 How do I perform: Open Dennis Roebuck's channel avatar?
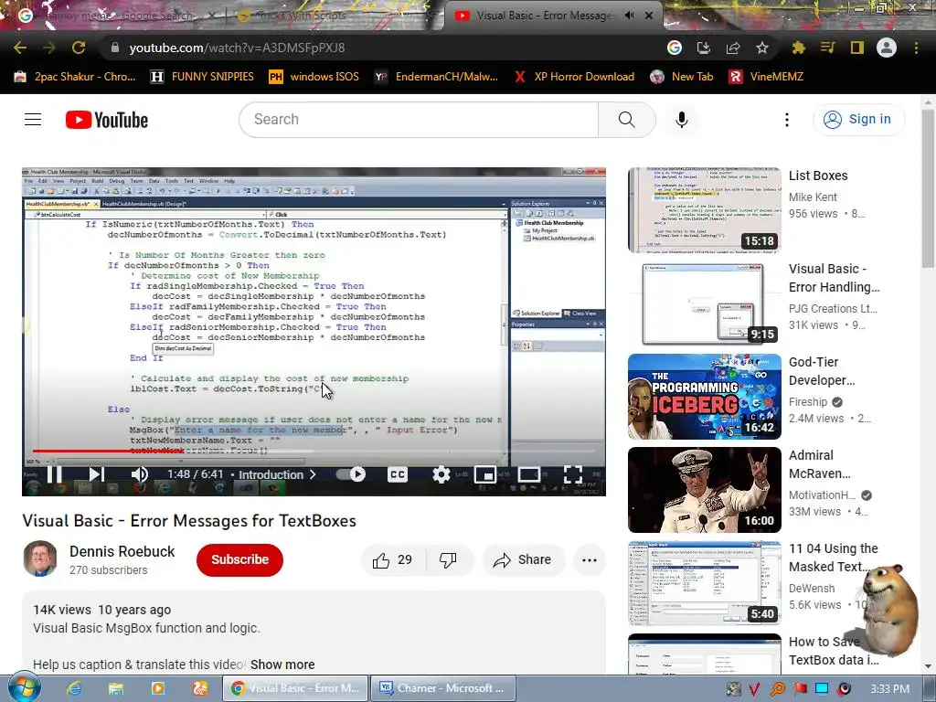40,558
